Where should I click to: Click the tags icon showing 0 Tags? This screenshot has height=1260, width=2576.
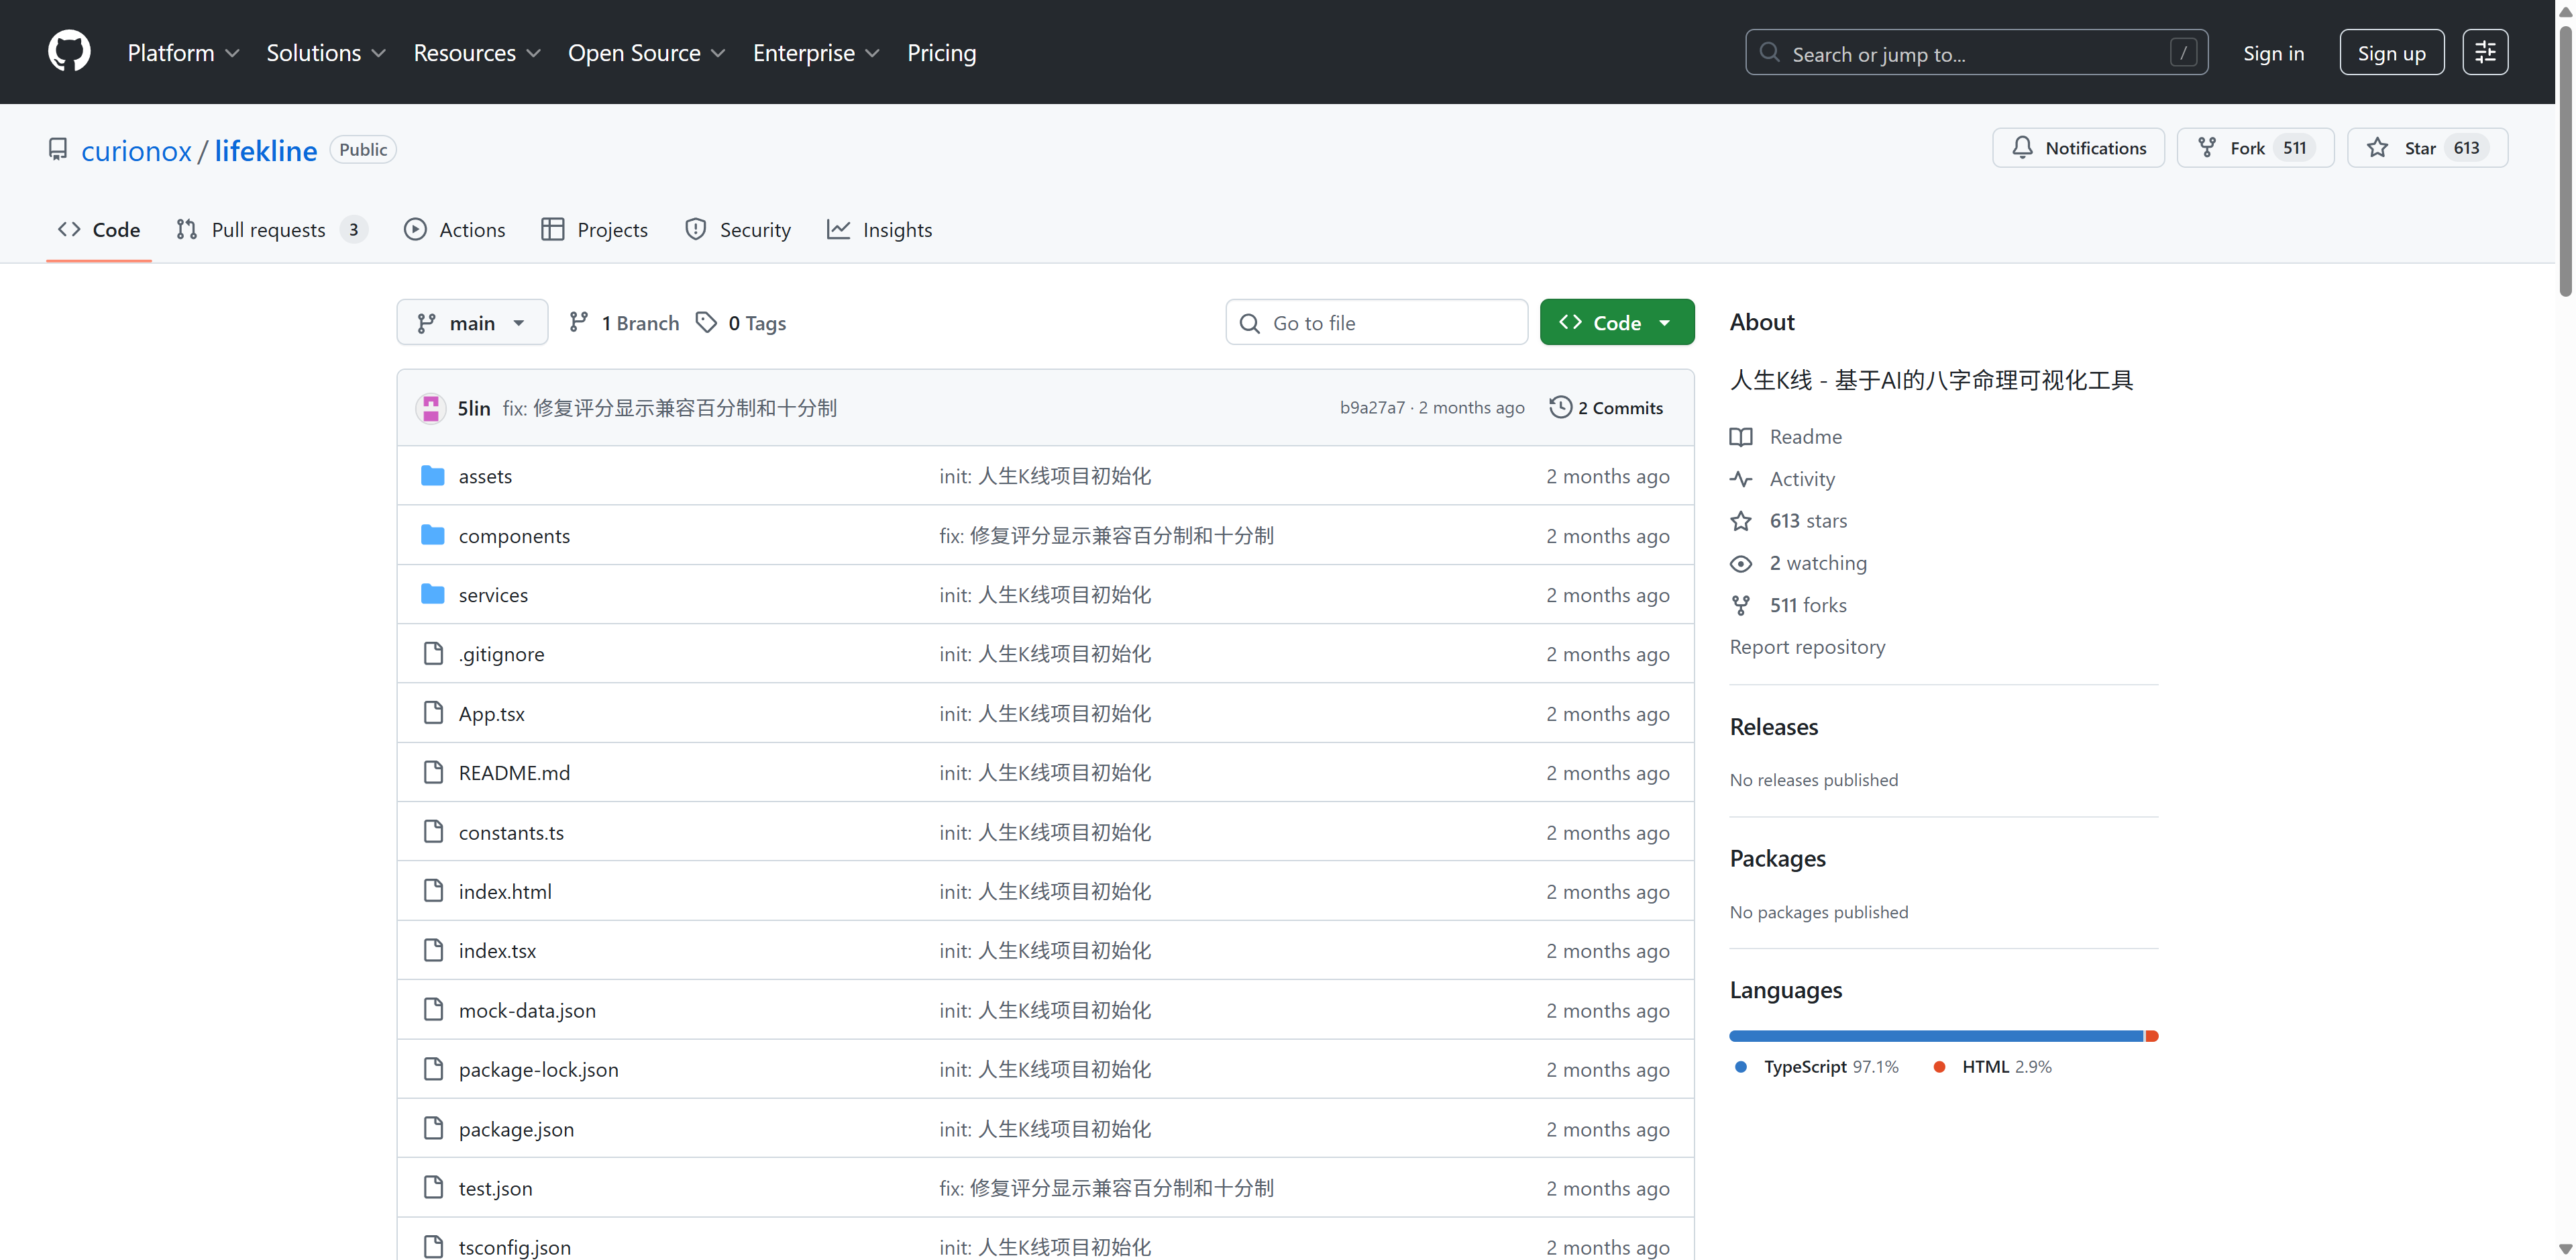(707, 322)
